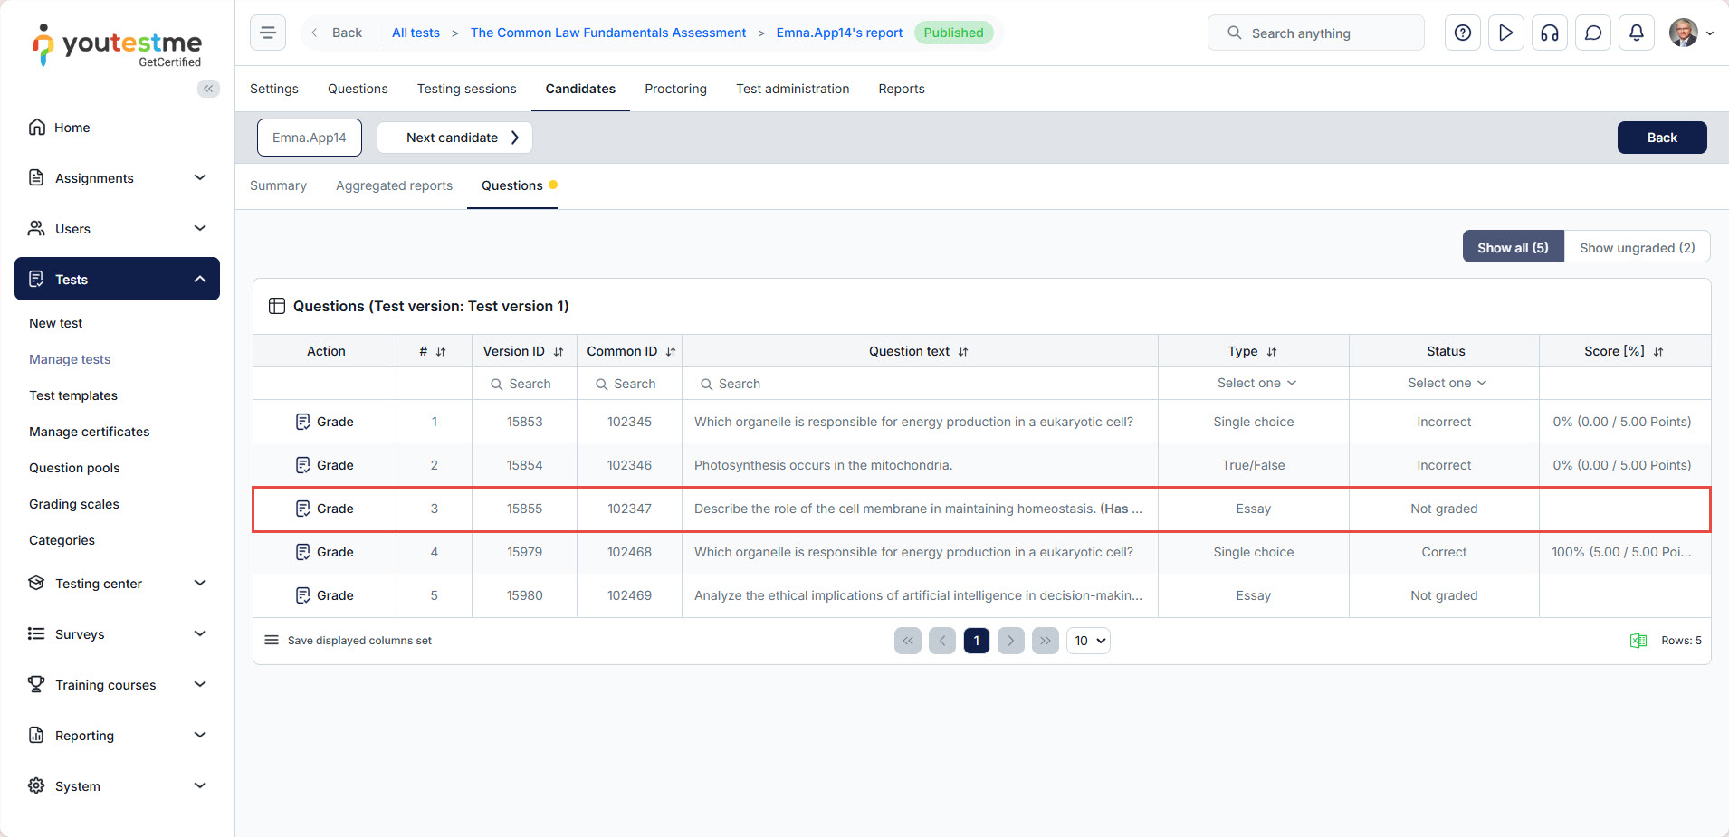Open the chat bubble icon
Viewport: 1729px width, 837px height.
tap(1592, 33)
